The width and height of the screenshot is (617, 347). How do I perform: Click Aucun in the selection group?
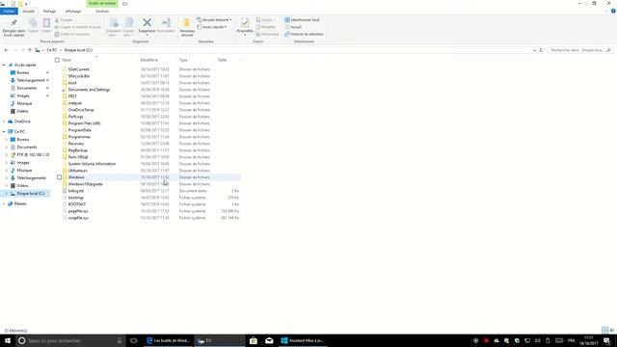pos(293,27)
